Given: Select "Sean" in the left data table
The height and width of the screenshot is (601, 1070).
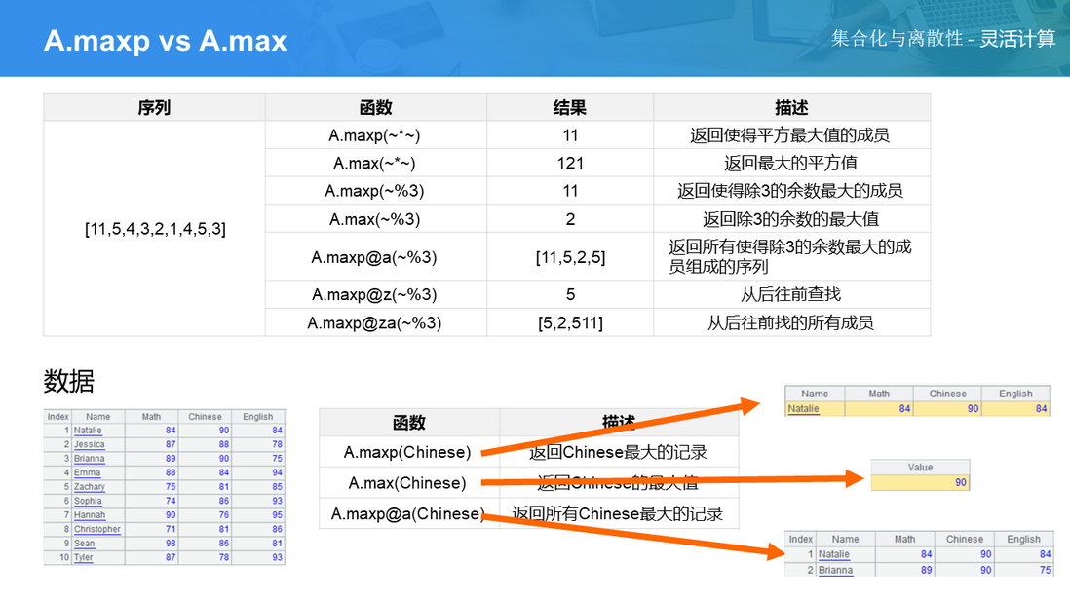Looking at the screenshot, I should pos(85,543).
